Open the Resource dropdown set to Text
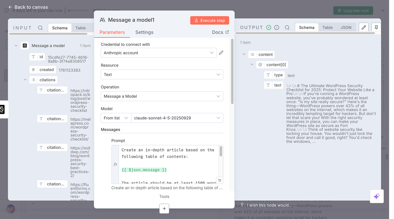The height and width of the screenshot is (219, 394). point(162,75)
